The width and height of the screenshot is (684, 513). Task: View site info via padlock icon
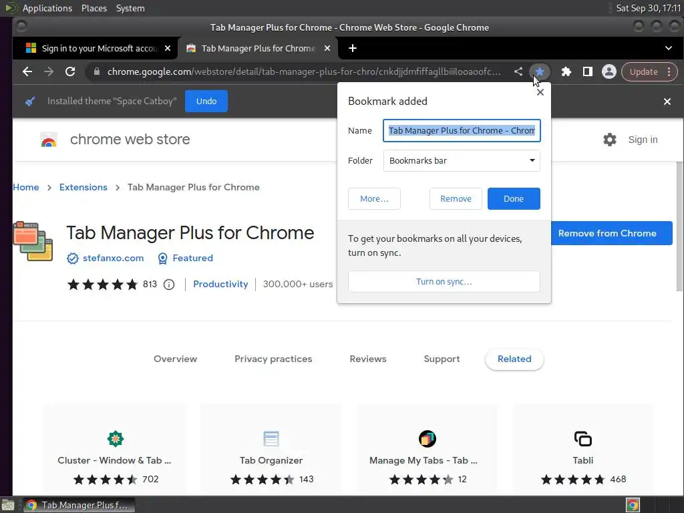97,71
